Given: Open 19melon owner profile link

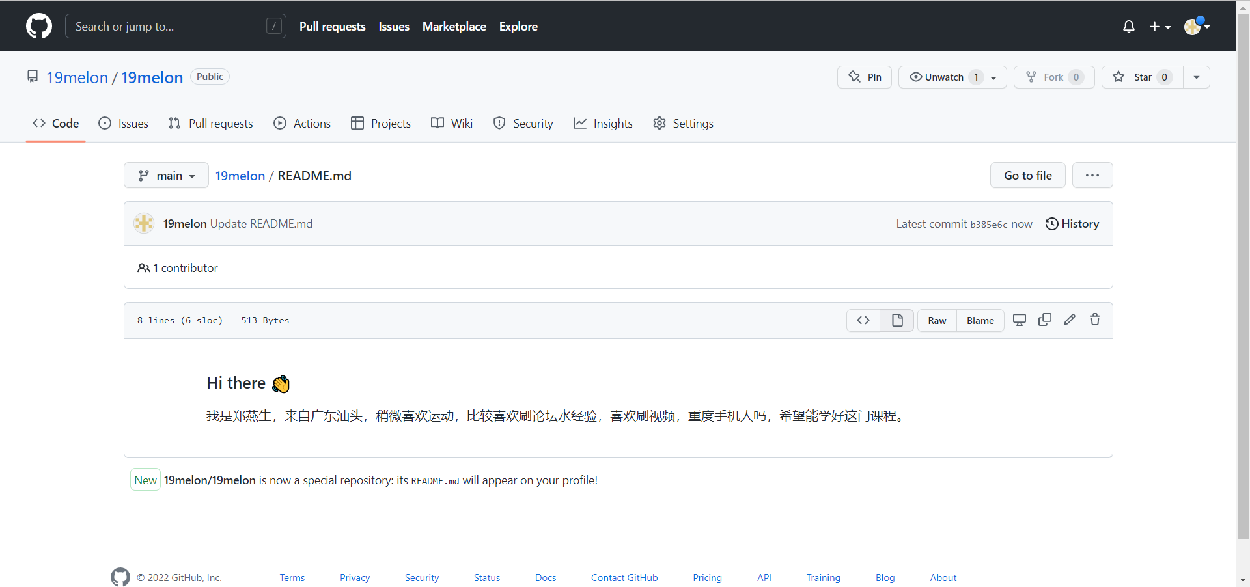Looking at the screenshot, I should 77,77.
